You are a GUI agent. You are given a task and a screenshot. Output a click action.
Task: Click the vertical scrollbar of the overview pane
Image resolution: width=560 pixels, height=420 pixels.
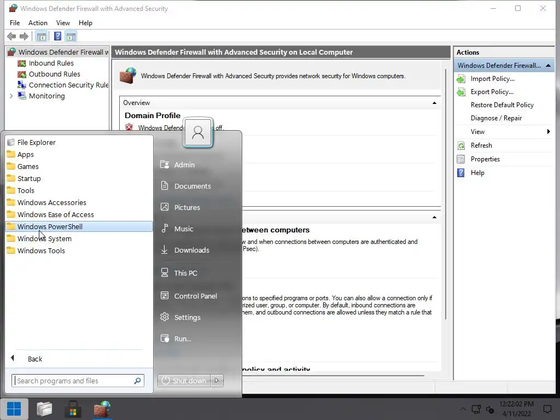pyautogui.click(x=445, y=193)
